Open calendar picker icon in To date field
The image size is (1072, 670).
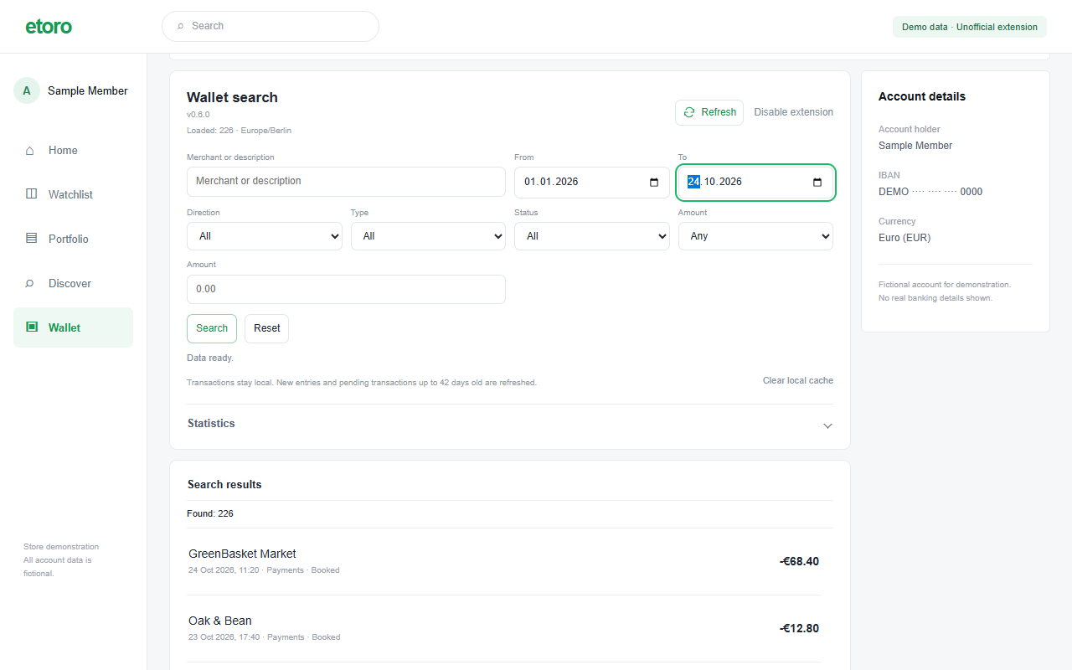(817, 183)
